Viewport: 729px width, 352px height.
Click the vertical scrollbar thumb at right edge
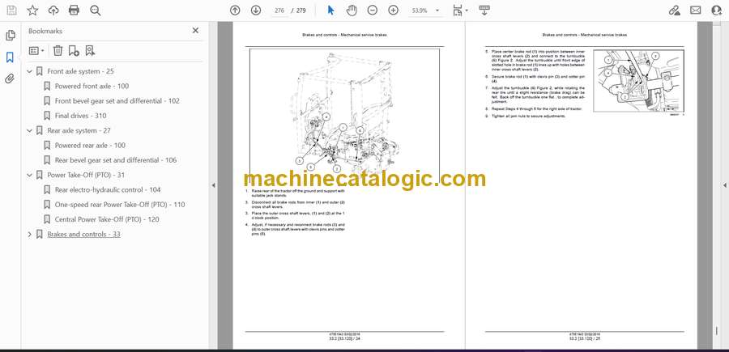pyautogui.click(x=716, y=331)
